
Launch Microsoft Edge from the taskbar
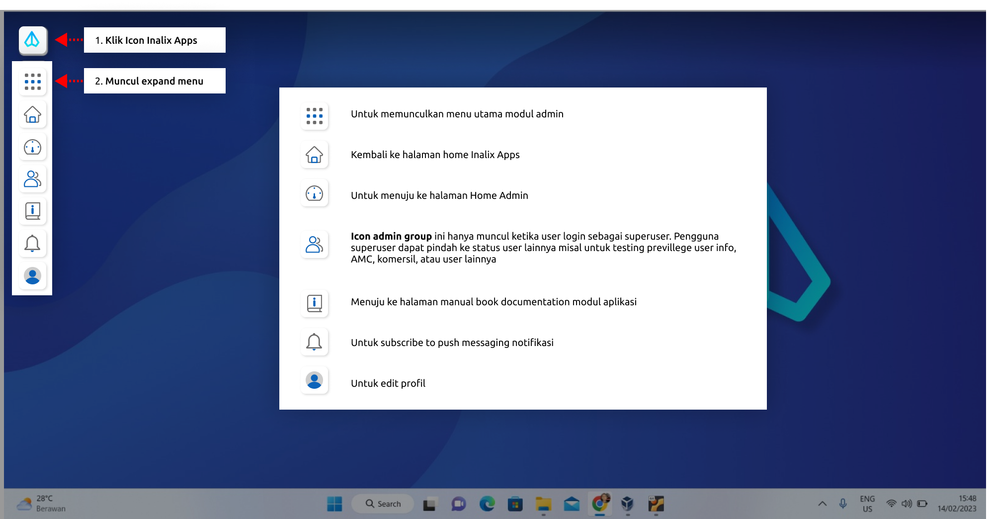tap(487, 504)
